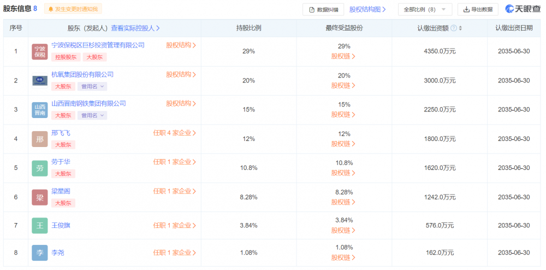This screenshot has width=546, height=270.
Task: Open 梁星阁 shareholder profile
Action: pos(61,191)
